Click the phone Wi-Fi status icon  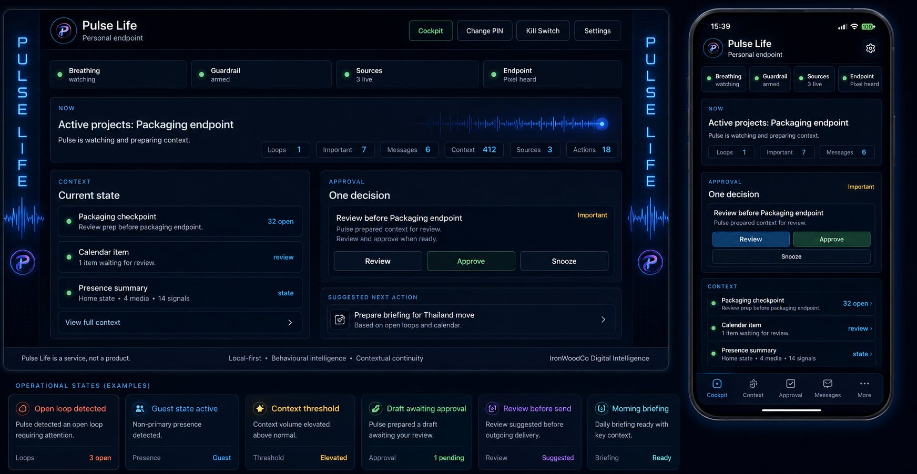tap(854, 26)
